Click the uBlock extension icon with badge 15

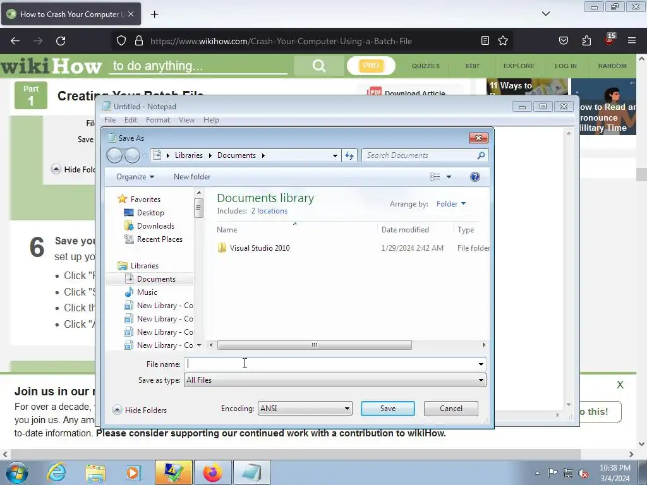(x=610, y=40)
